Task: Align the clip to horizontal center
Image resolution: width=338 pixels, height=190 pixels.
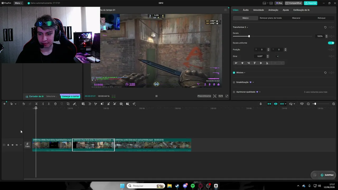Action: (242, 63)
